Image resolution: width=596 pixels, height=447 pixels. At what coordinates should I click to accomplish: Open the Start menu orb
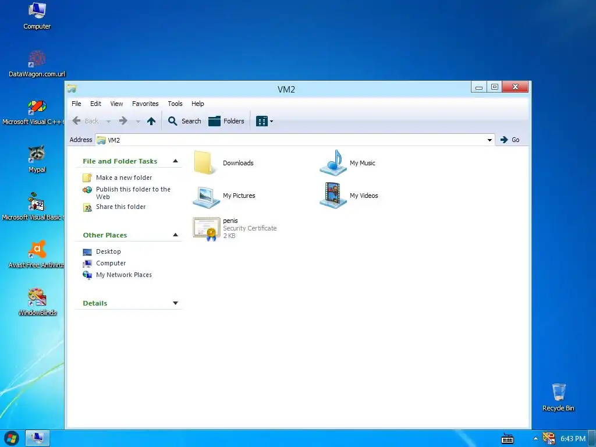[x=12, y=438]
